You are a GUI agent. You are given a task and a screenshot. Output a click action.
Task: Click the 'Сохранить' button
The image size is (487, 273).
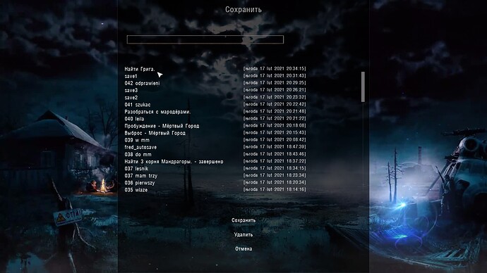coord(243,220)
